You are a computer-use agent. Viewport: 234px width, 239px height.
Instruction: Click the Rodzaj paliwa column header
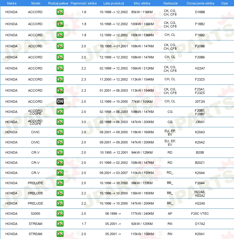[58, 3]
